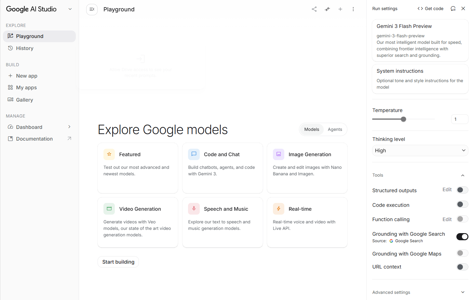Screen dimensions: 472x300
Task: Open Gallery in the sidebar
Action: click(x=39, y=100)
